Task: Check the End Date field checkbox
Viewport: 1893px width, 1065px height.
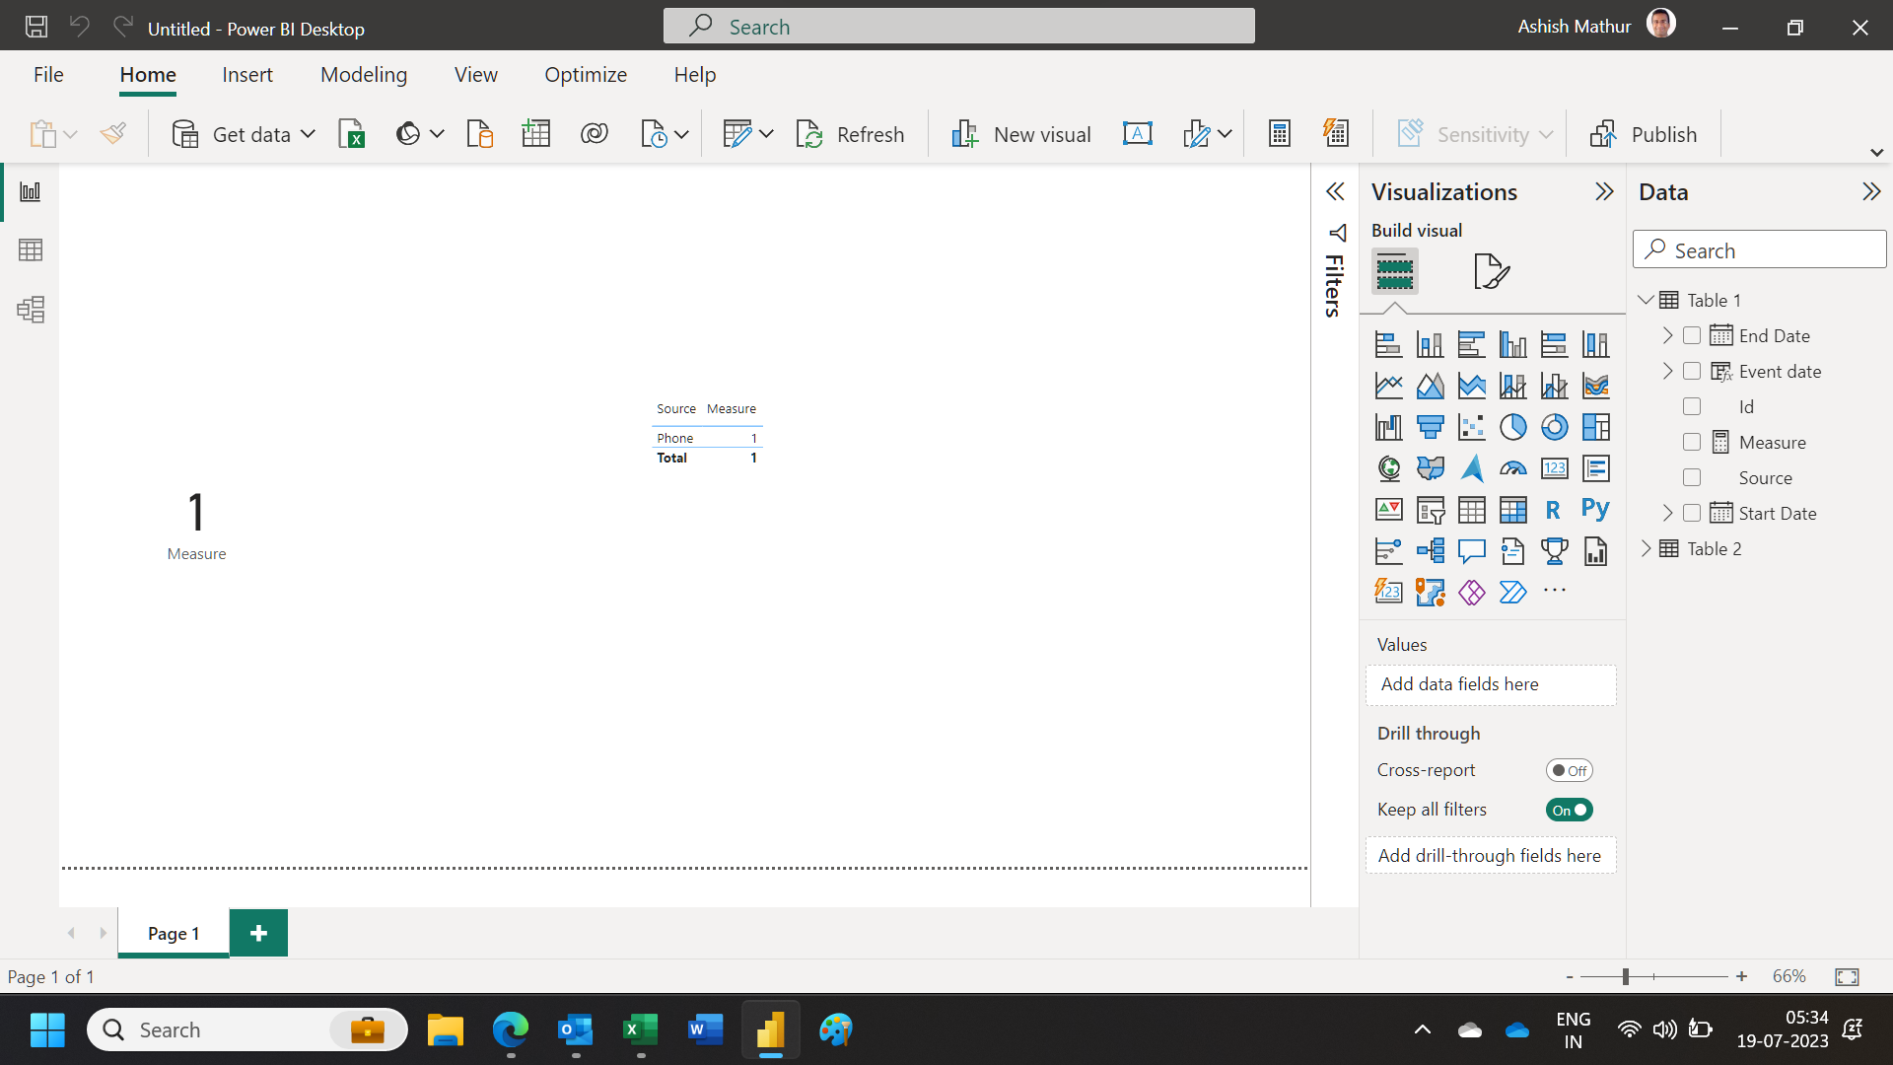Action: coord(1692,336)
